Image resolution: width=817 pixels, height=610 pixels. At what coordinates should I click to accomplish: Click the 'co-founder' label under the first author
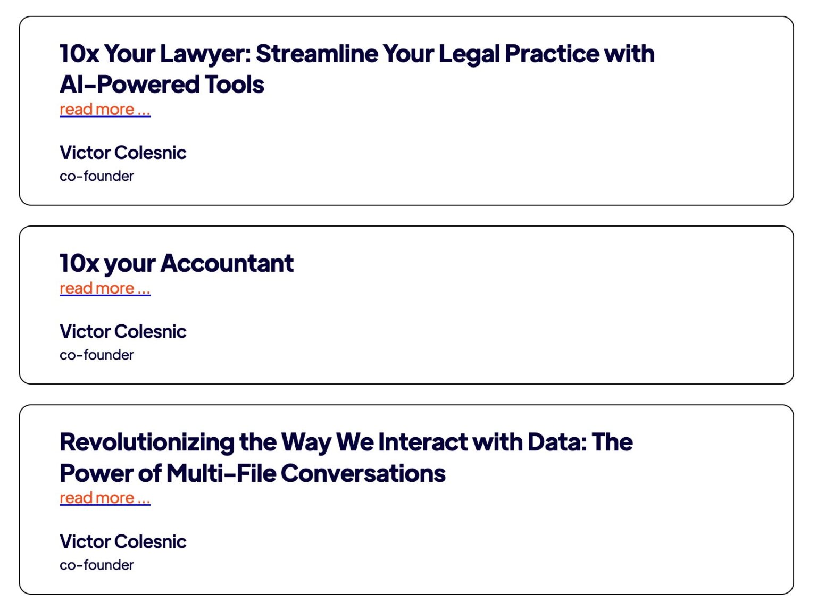(x=96, y=176)
